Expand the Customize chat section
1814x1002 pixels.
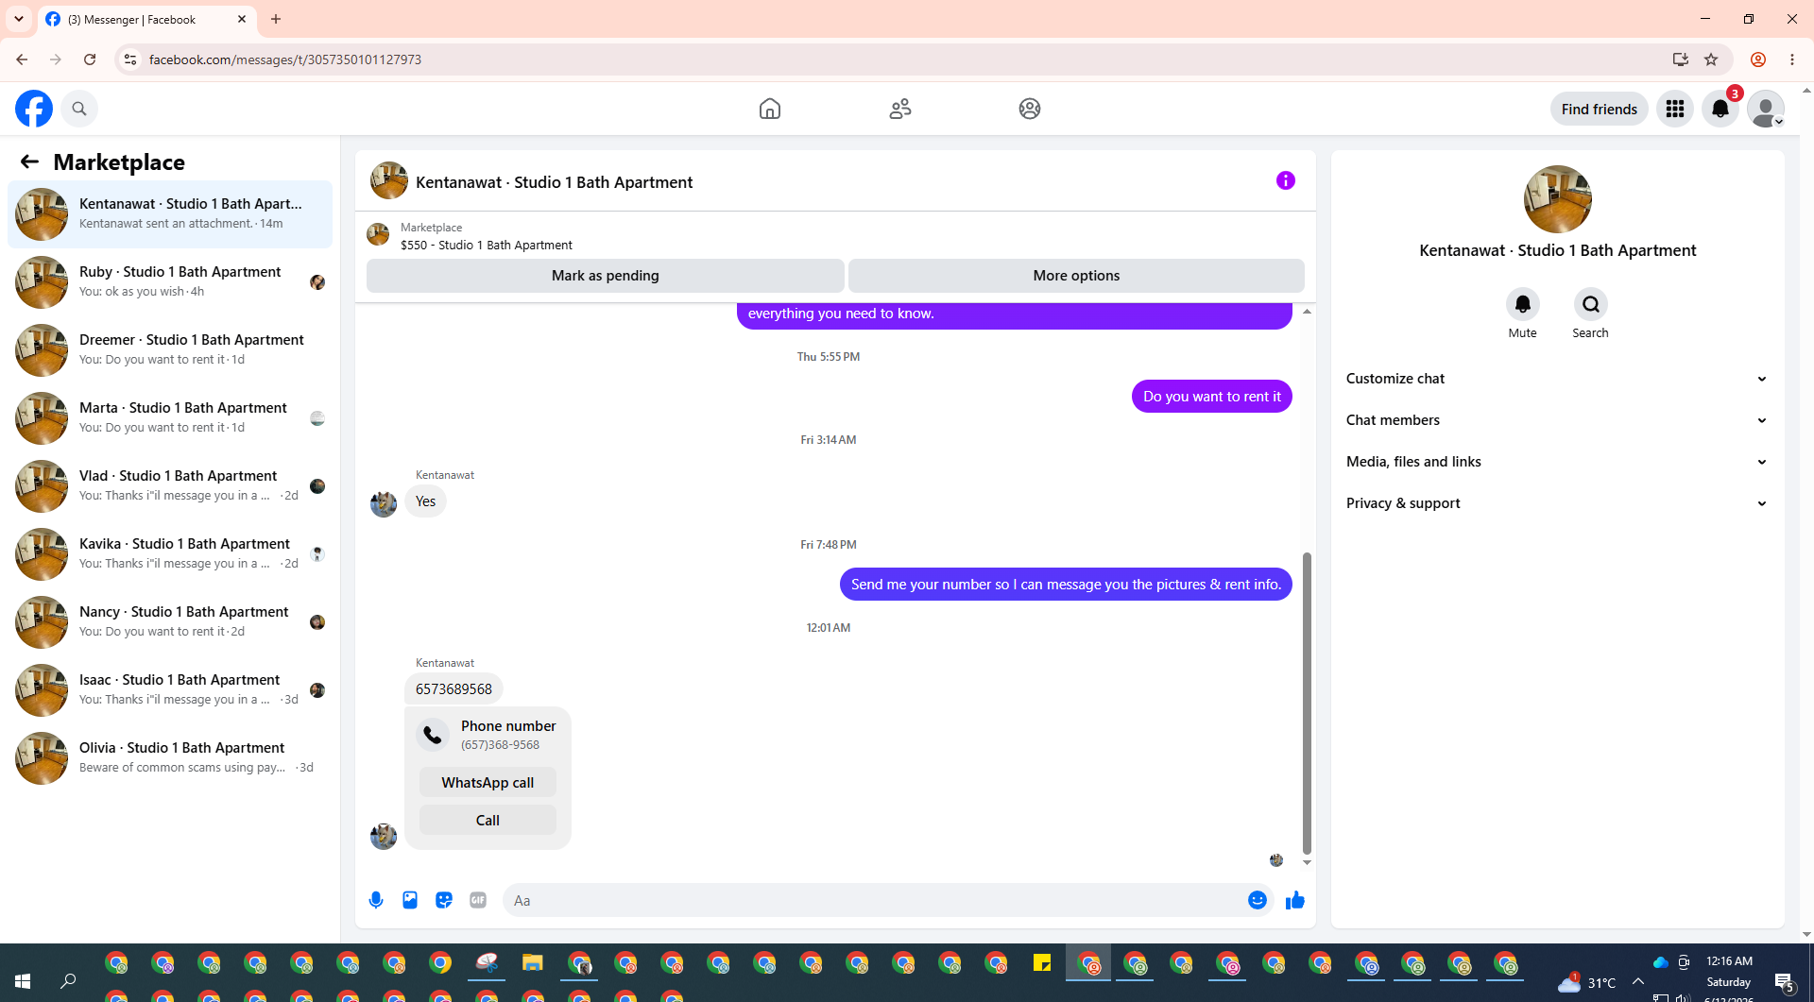(1557, 379)
